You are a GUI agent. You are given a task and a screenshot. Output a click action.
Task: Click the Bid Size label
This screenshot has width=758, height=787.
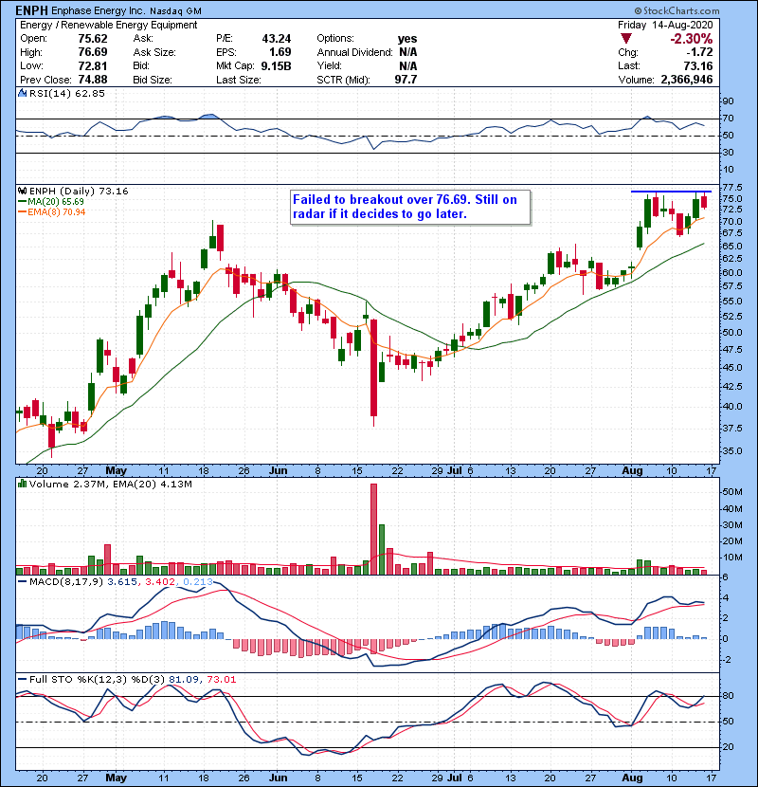[x=153, y=80]
